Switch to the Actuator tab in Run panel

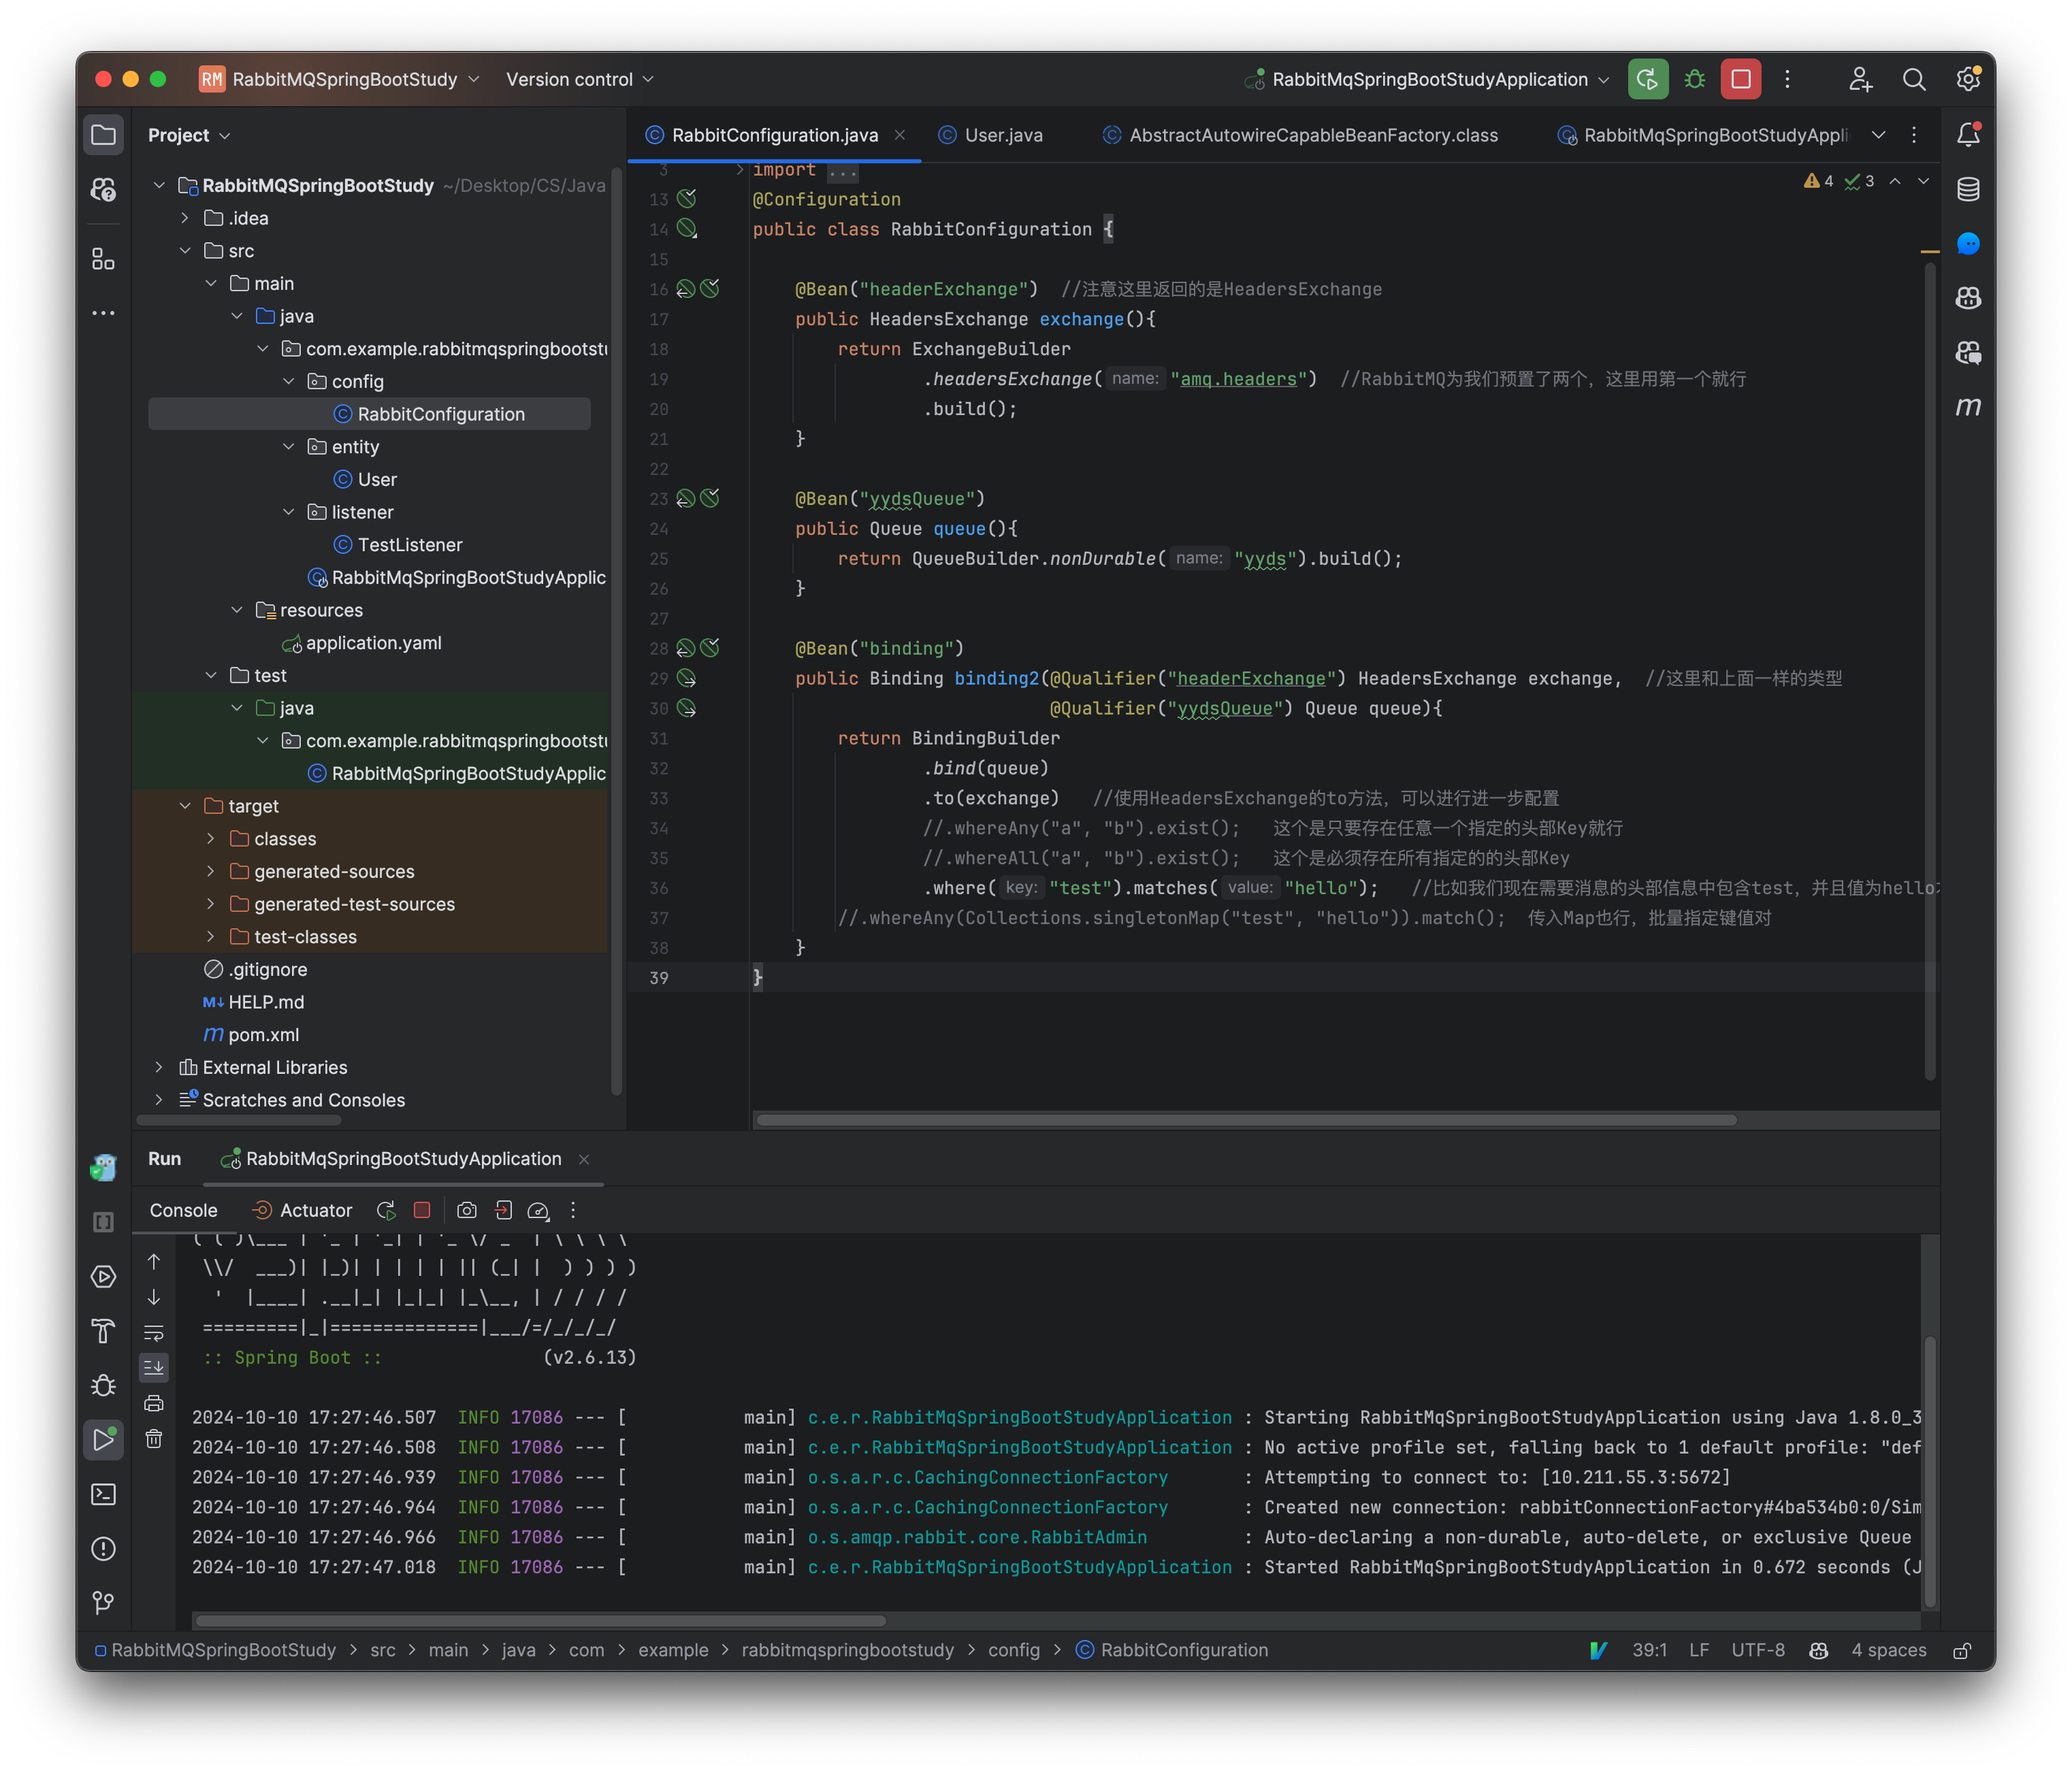pos(315,1210)
